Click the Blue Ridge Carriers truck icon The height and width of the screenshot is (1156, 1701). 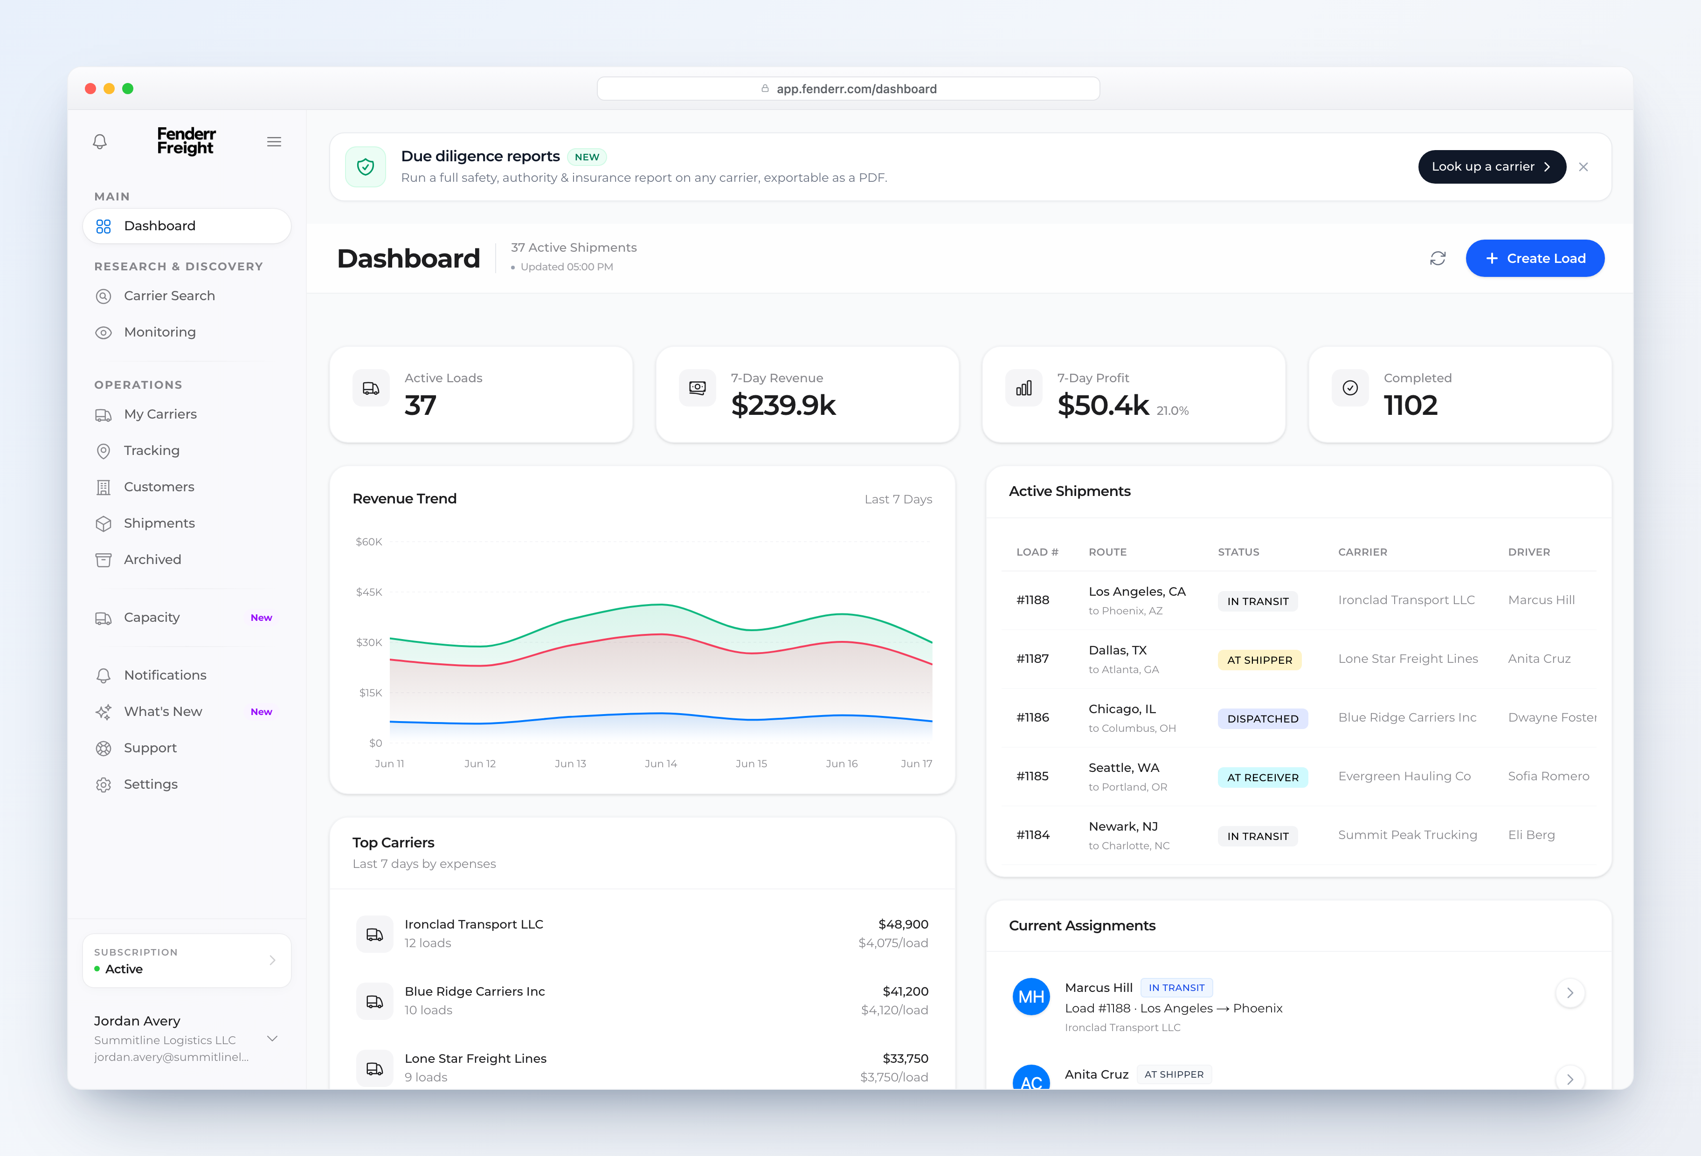click(375, 1002)
